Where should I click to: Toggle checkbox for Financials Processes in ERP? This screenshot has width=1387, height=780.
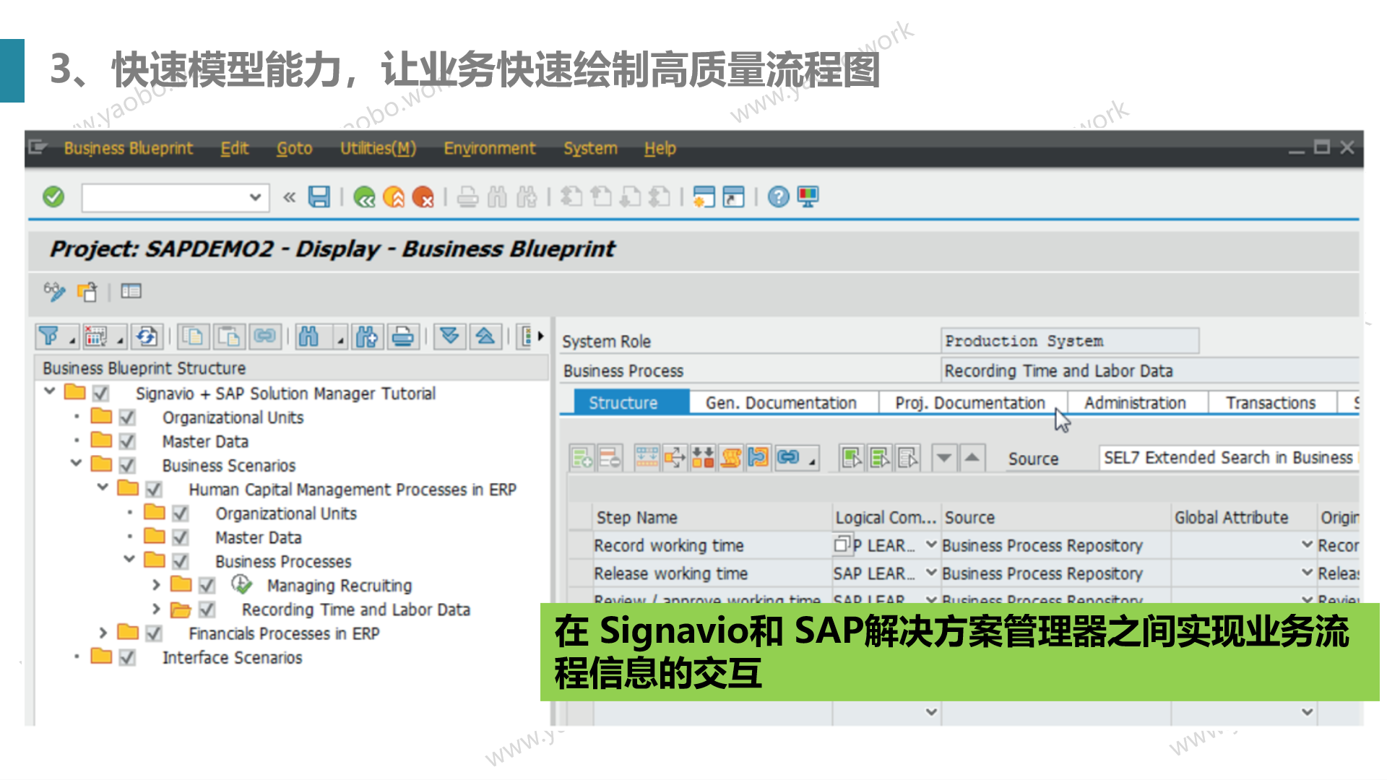click(x=154, y=633)
